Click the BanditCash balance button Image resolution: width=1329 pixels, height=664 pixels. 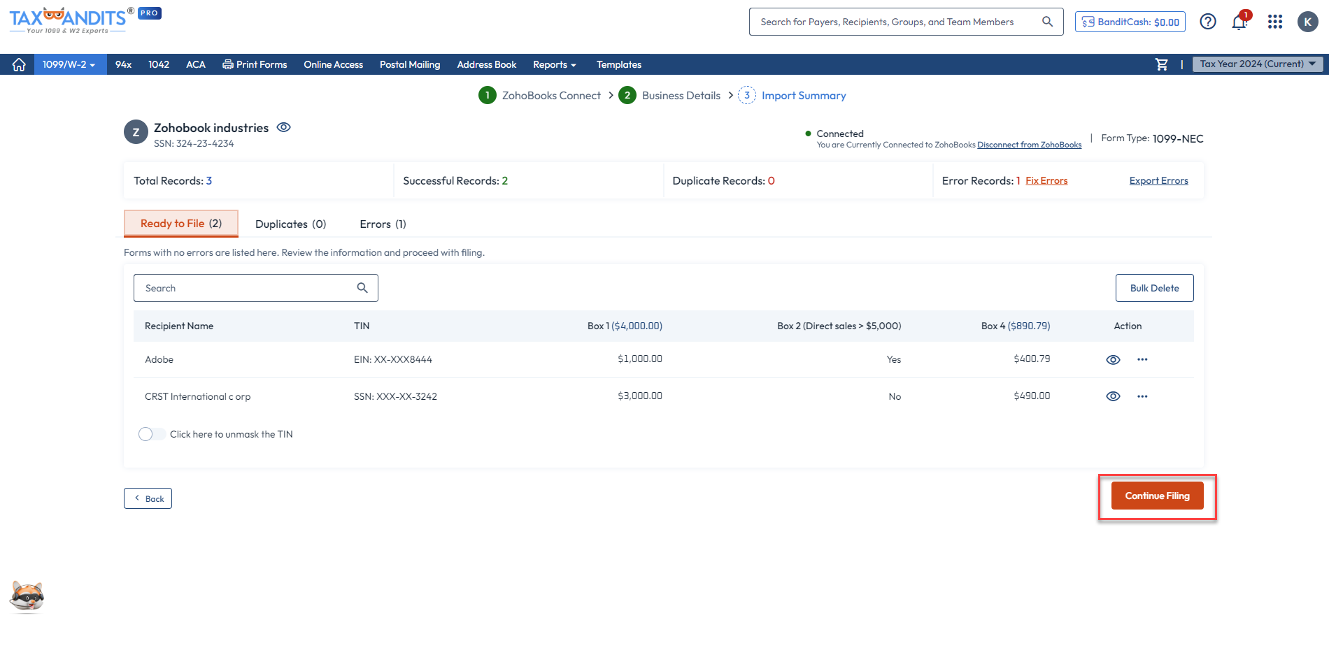(1130, 22)
